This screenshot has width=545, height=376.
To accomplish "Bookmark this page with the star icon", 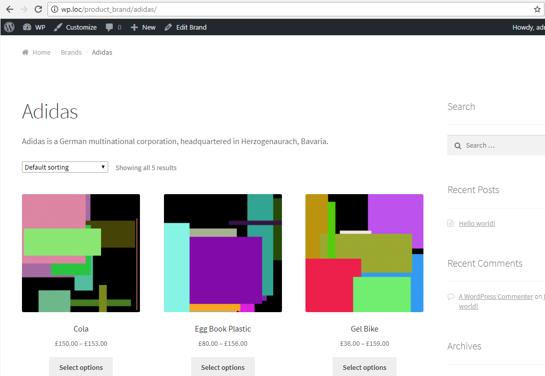I will pyautogui.click(x=537, y=9).
